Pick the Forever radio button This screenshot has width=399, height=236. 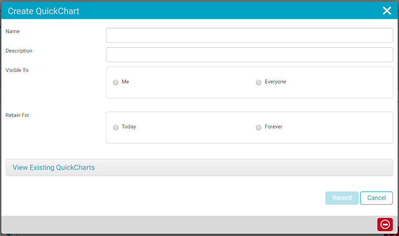[259, 127]
